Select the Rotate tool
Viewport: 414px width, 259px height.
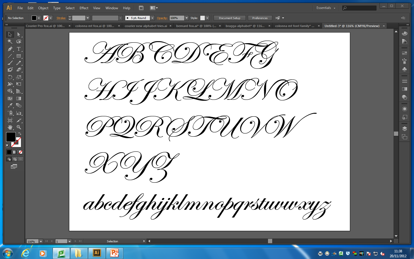[10, 77]
